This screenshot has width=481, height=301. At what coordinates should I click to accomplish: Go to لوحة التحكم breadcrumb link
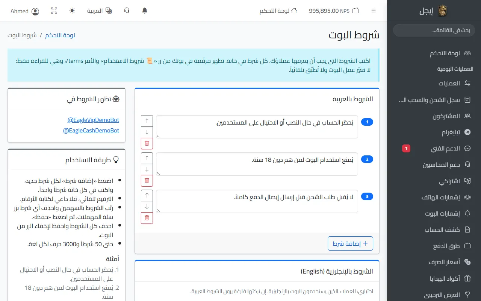60,35
